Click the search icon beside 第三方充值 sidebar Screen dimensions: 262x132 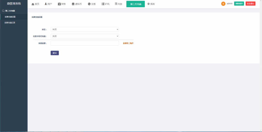tap(3, 11)
